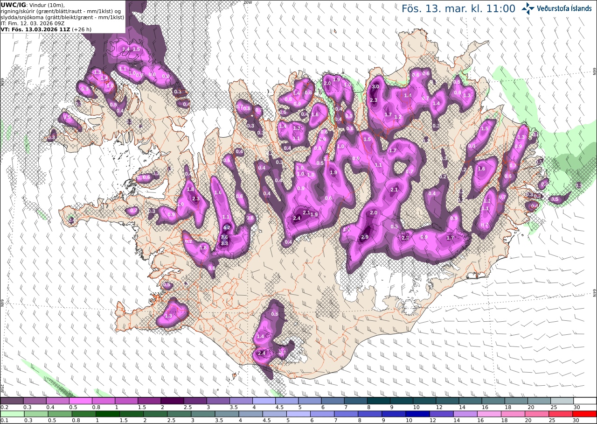This screenshot has height=424, width=597.
Task: Pick the deep blue 10 swatch, bottom legend row
Action: [417, 414]
